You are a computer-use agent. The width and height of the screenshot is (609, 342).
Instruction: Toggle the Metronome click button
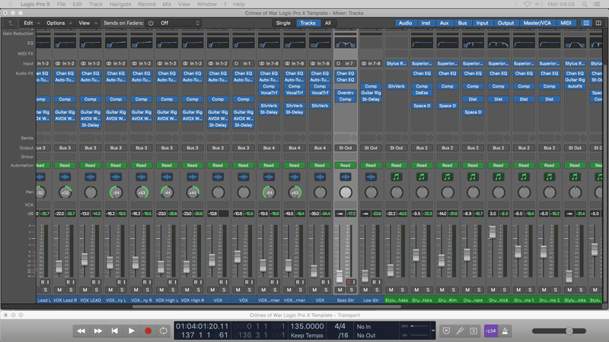pos(505,331)
